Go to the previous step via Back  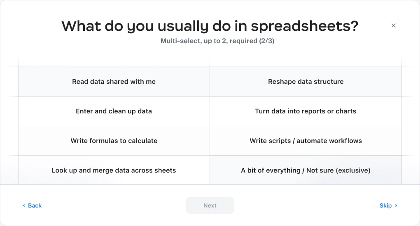tap(32, 205)
